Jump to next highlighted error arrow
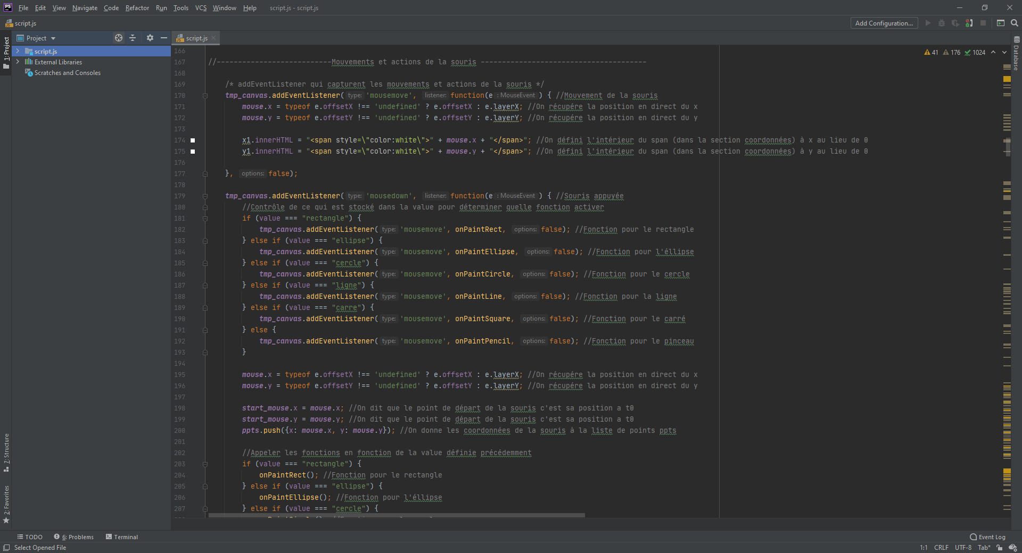Screen dimensions: 1022x553 [x=1004, y=52]
